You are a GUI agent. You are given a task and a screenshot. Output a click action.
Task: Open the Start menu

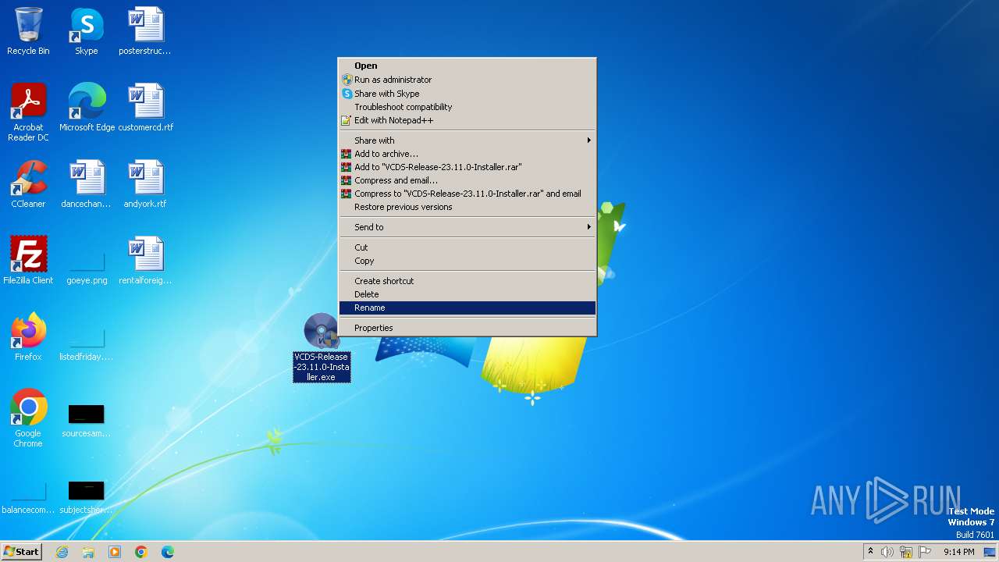(x=21, y=552)
